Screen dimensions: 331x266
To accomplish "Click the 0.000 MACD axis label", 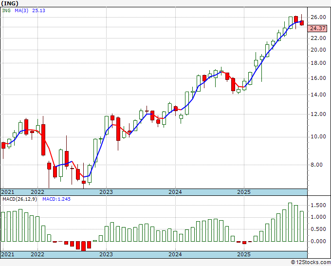I will click(x=318, y=241).
